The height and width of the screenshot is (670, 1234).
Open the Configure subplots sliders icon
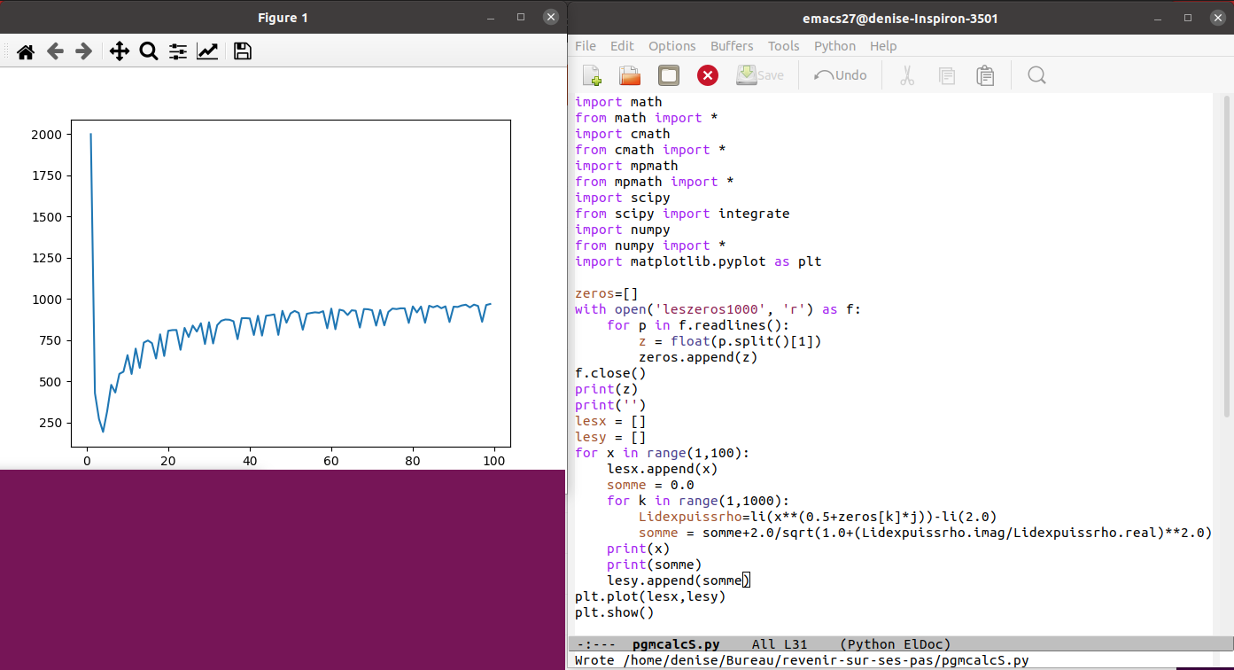point(178,52)
